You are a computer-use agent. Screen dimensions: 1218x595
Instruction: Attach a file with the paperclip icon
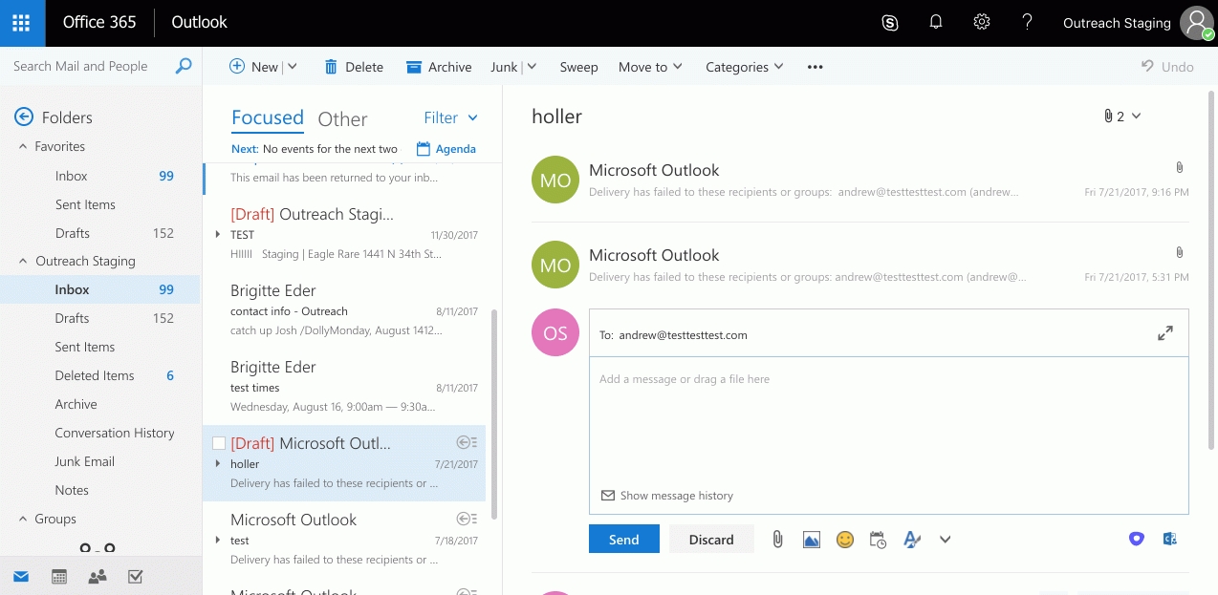[777, 540]
